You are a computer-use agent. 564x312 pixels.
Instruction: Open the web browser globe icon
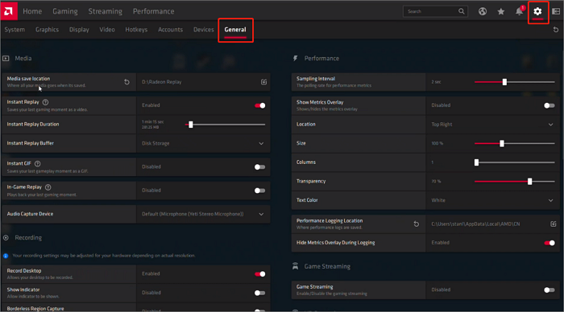click(x=483, y=11)
